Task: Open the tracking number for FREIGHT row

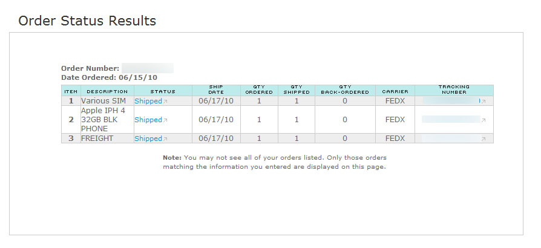Action: (451, 139)
